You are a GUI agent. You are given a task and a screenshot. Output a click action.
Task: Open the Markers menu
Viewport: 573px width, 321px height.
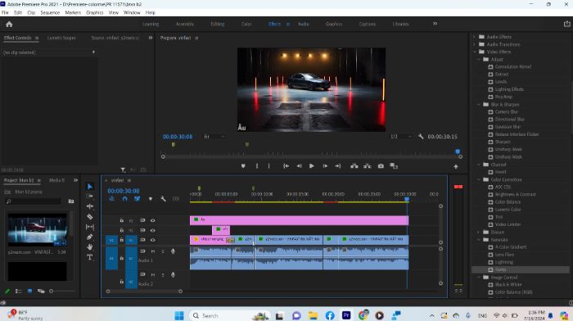[x=73, y=12]
